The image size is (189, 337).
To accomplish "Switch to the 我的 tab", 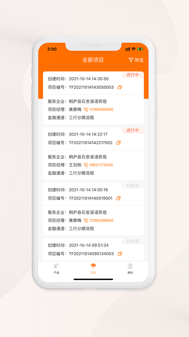I will [x=130, y=269].
